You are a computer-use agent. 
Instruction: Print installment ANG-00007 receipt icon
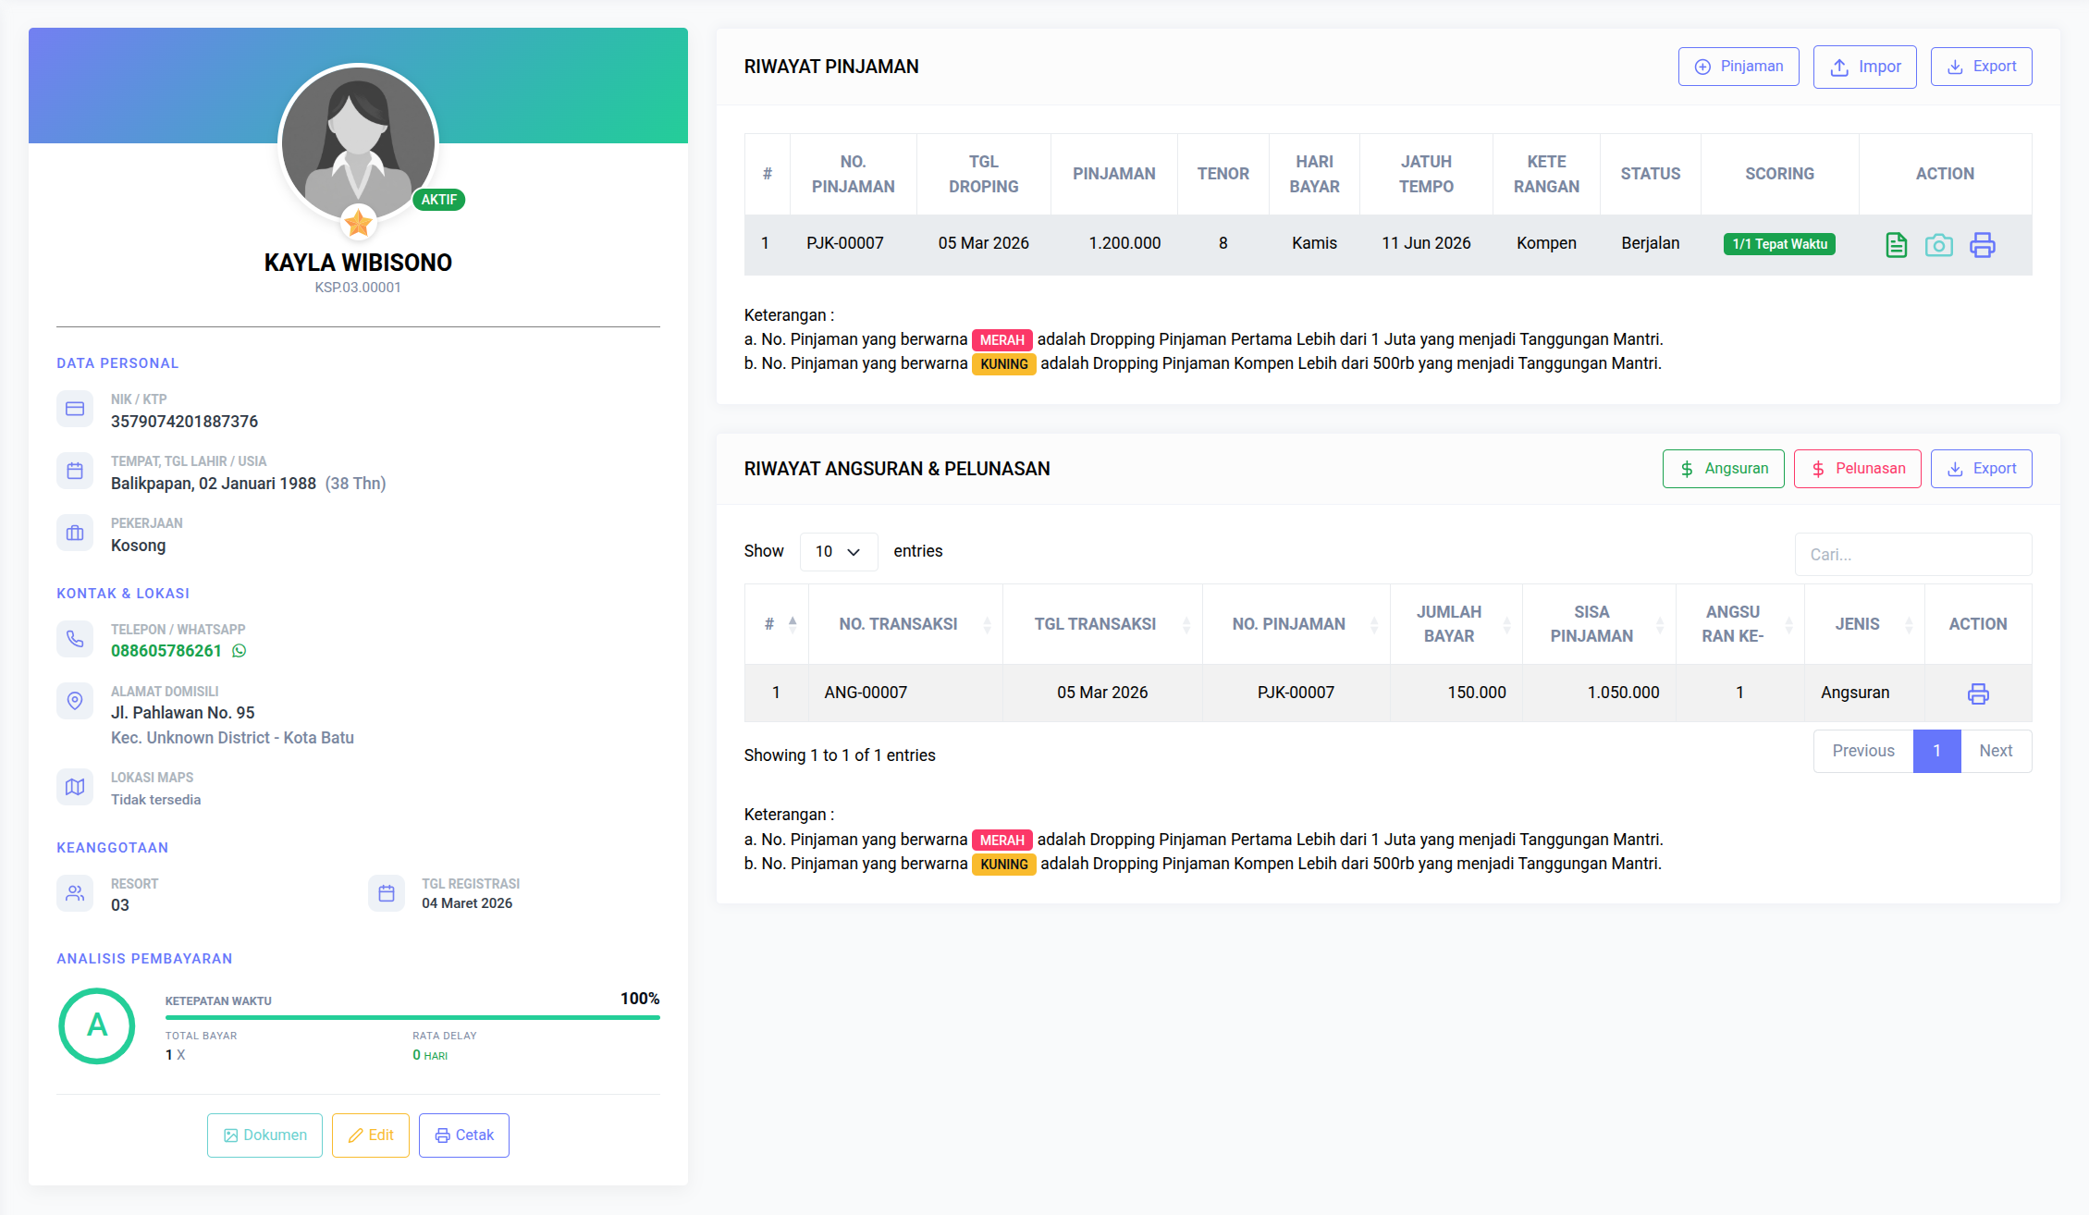[x=1978, y=693]
